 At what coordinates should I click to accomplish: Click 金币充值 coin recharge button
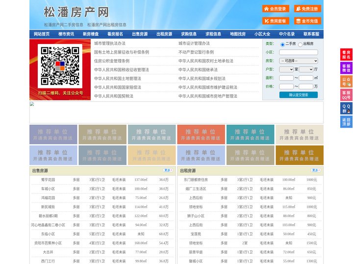307,21
